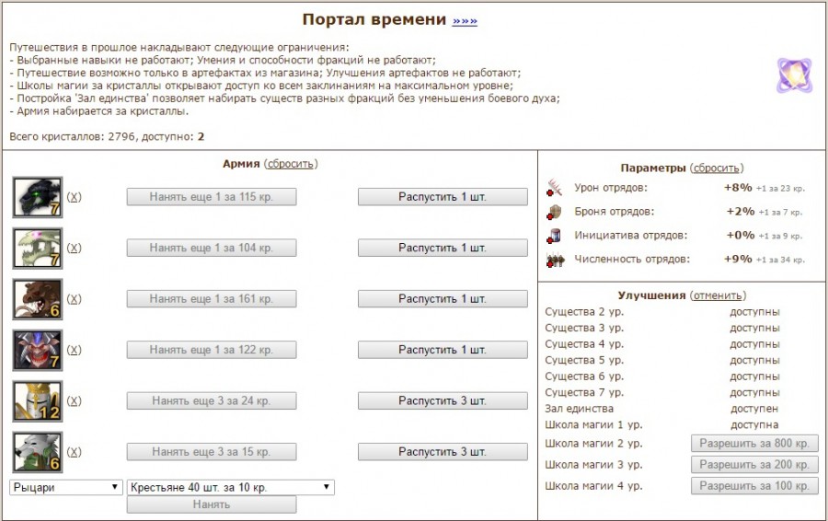Click the white wolf rider portrait
The height and width of the screenshot is (521, 828).
pos(38,452)
